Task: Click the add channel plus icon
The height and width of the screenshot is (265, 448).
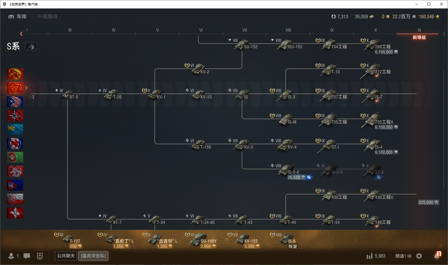Action: click(x=40, y=256)
